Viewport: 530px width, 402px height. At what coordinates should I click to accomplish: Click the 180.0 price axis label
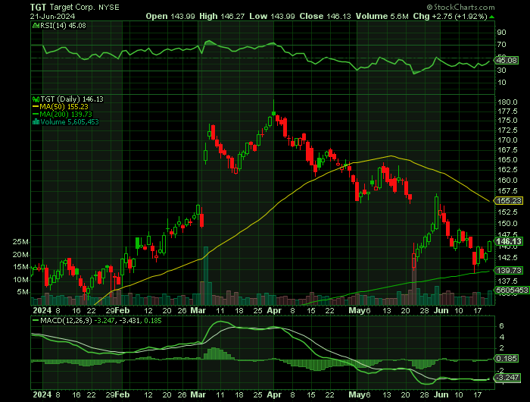point(508,102)
